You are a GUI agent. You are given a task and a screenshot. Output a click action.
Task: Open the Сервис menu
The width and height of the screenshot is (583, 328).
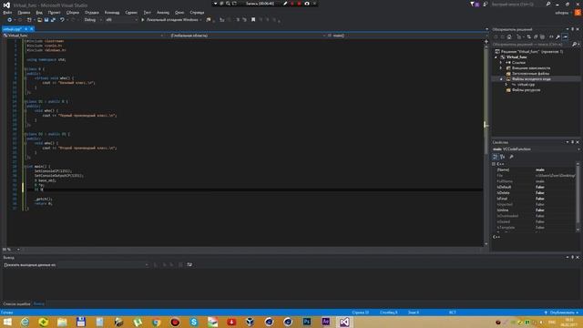pyautogui.click(x=131, y=12)
